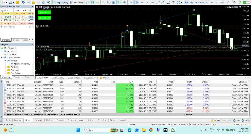Image resolution: width=251 pixels, height=134 pixels.
Task: Draw a vertical line on chart
Action: point(148,2)
